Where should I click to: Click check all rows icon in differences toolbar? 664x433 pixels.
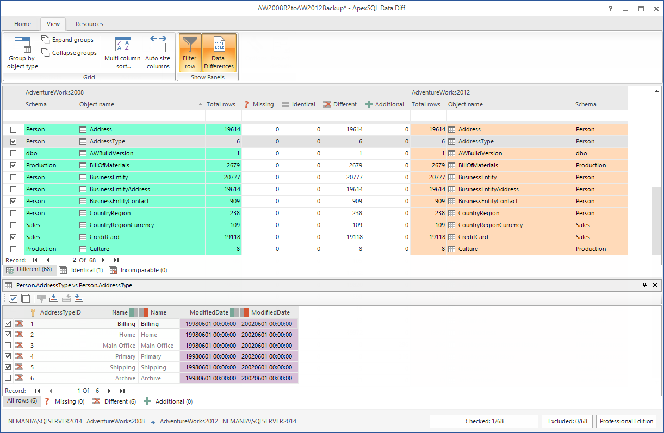(14, 298)
